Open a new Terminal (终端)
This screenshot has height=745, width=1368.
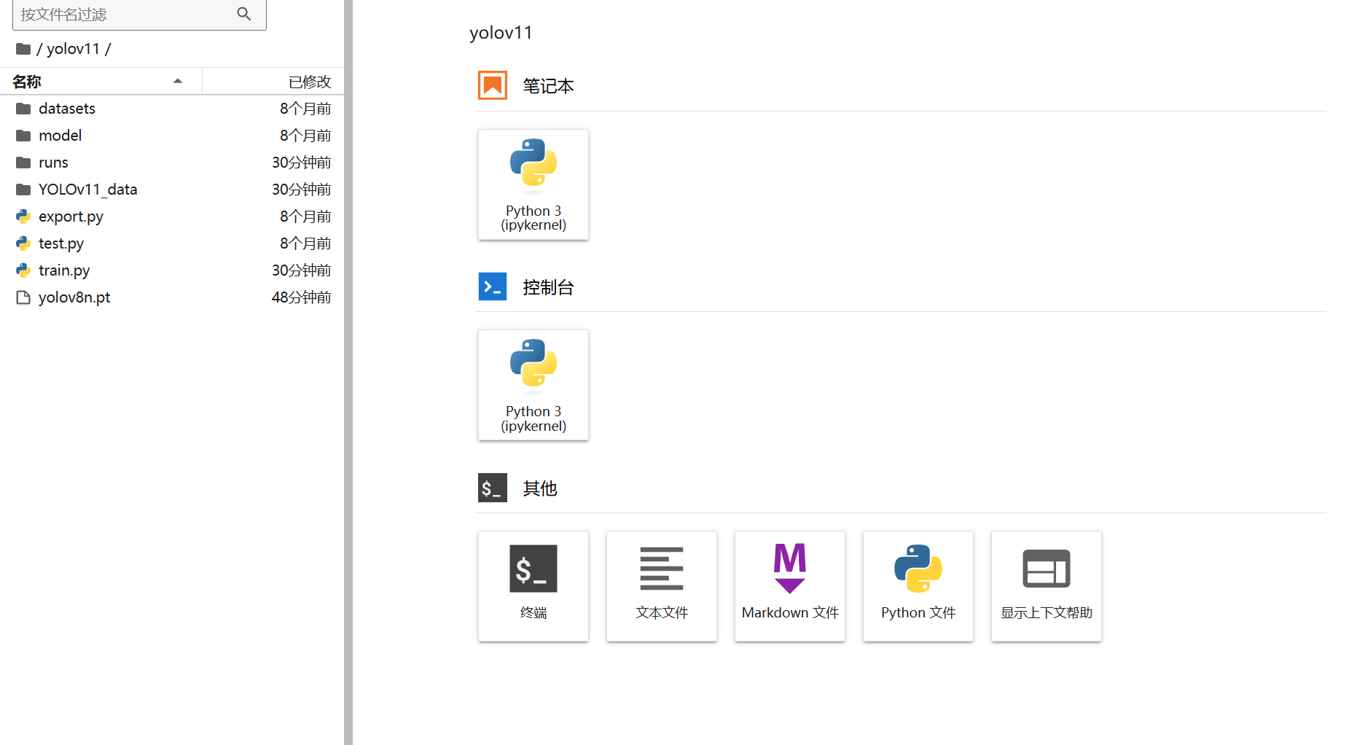pyautogui.click(x=533, y=586)
